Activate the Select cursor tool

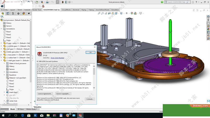57,2
